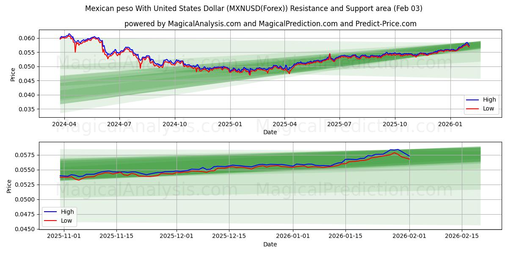Click the blue High price line peak near 2024-04
This screenshot has height=254, width=508.
[69, 35]
